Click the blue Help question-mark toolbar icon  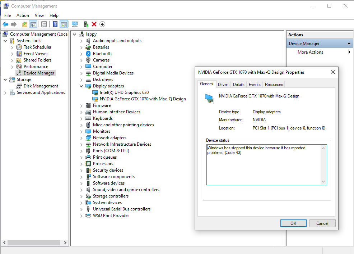pos(55,24)
